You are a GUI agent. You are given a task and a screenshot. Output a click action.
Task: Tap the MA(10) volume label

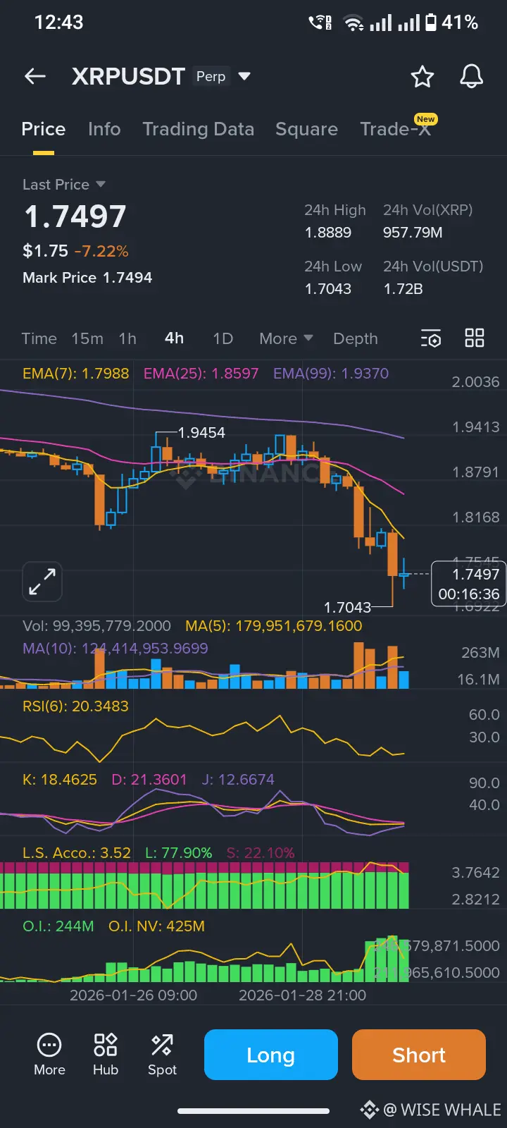(x=115, y=649)
